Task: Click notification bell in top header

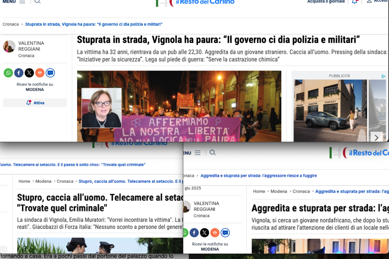Action: [x=354, y=2]
